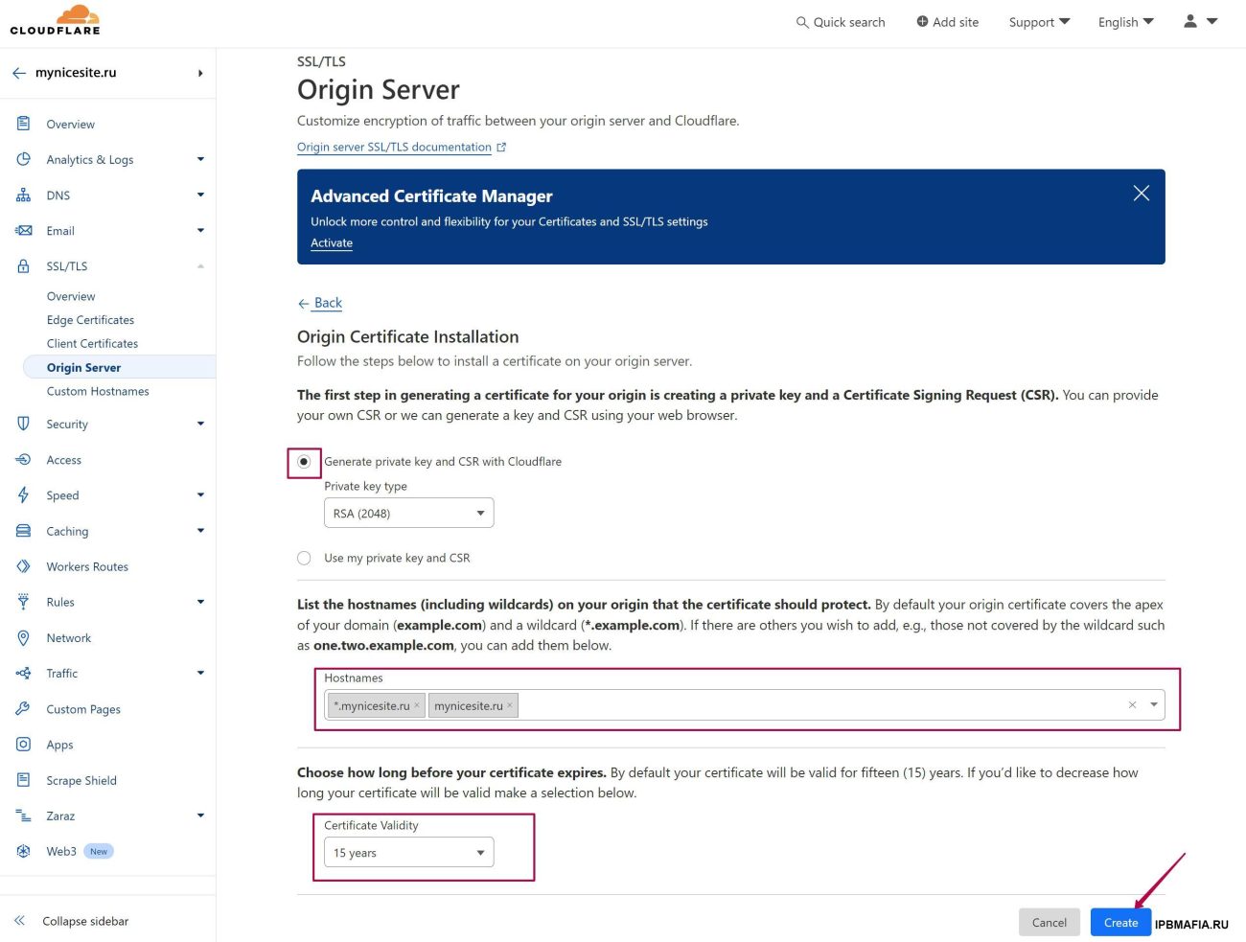1246x942 pixels.
Task: Click the Quick search text
Action: coord(849,22)
